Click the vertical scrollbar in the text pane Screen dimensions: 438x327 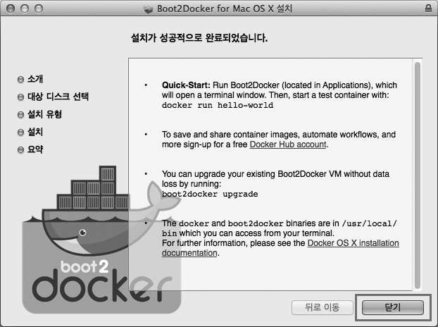click(x=418, y=175)
